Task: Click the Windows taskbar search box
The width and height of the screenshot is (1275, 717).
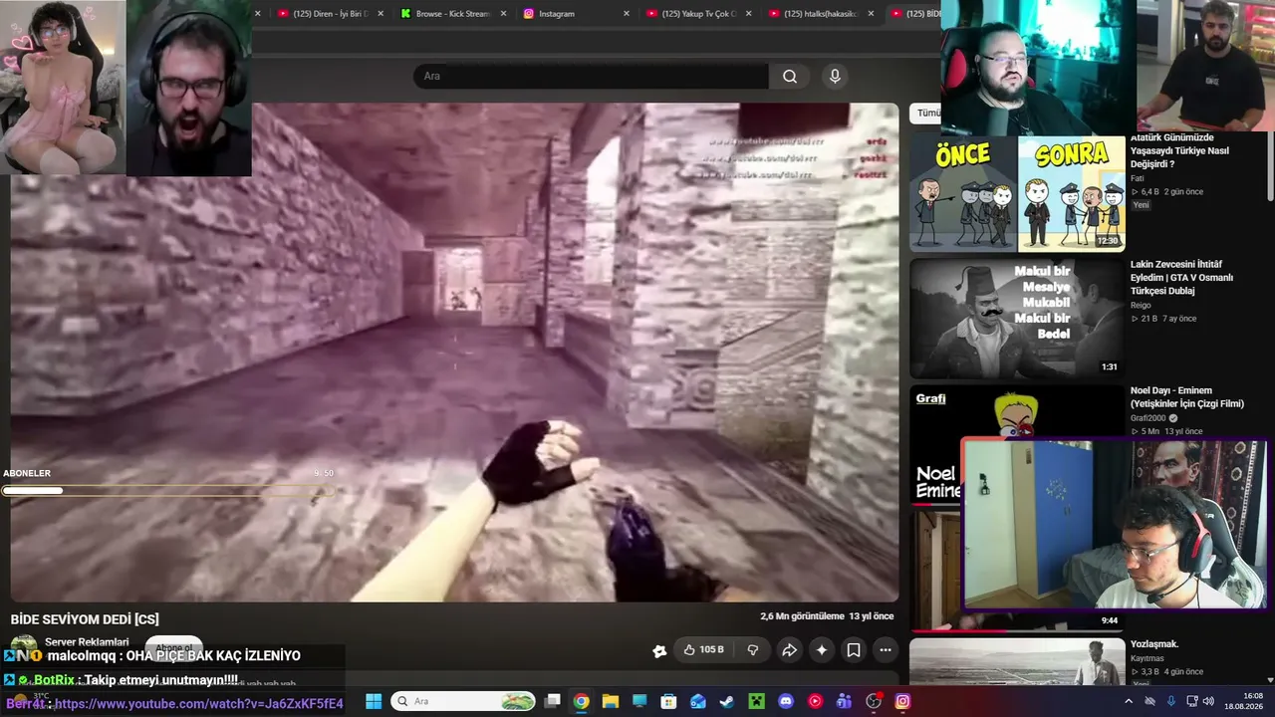Action: click(x=463, y=701)
